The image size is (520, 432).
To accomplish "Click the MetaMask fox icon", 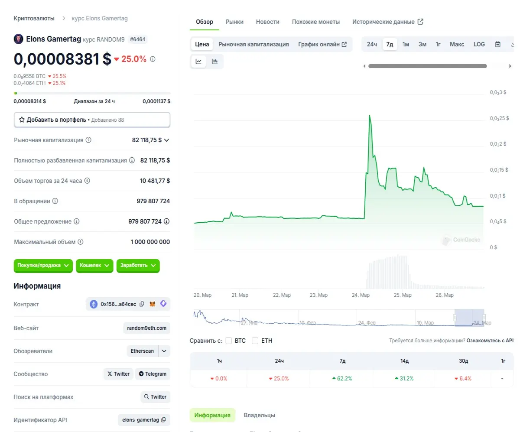I will coord(153,304).
